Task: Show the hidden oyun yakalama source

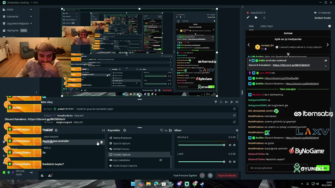Action: pyautogui.click(x=161, y=160)
